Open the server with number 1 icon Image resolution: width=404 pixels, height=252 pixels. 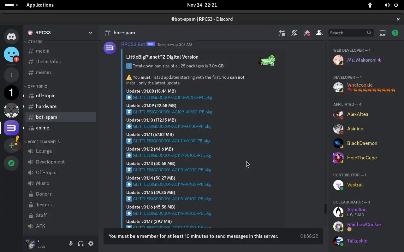(11, 93)
